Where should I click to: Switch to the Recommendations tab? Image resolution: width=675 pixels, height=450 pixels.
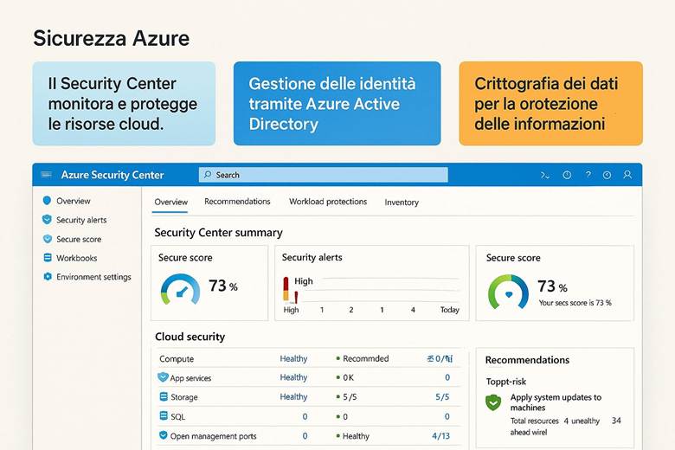pyautogui.click(x=237, y=202)
